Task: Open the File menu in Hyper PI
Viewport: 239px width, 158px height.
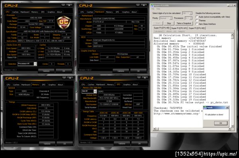Action: [153, 9]
